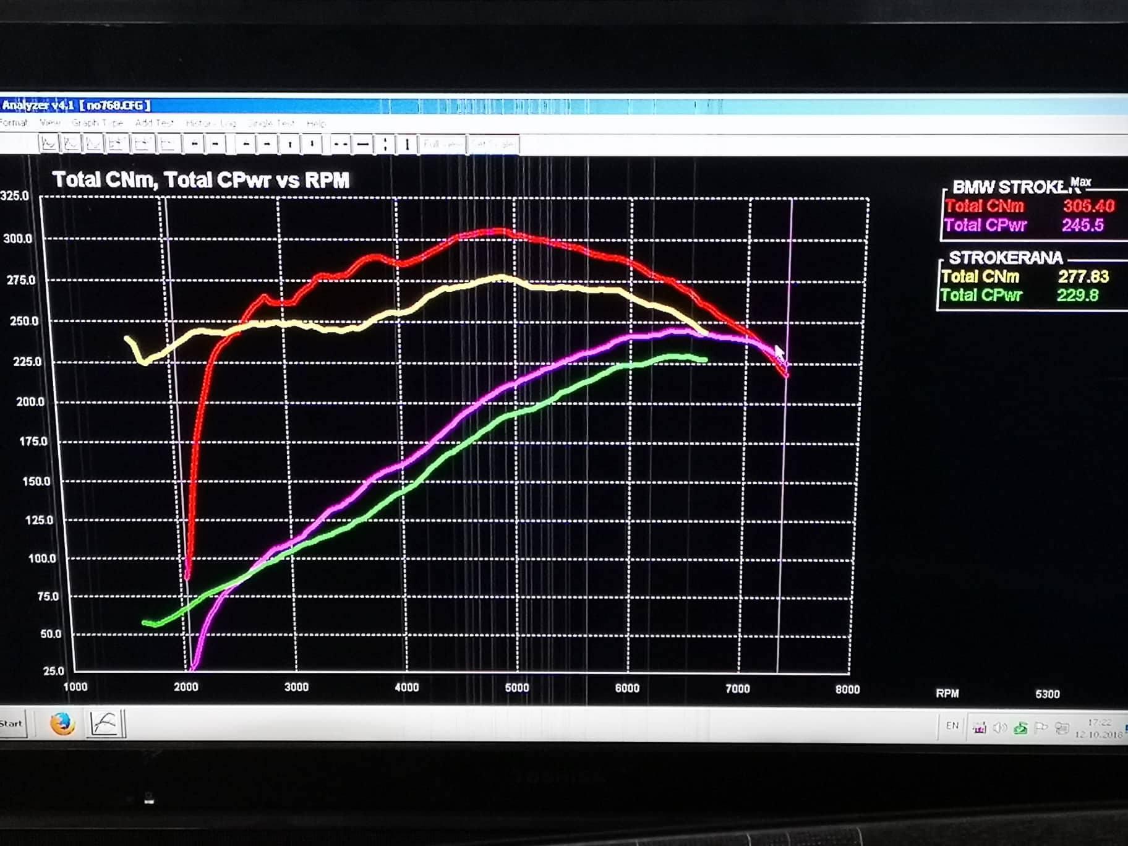Click the second left-arrow toolbar button

coord(246,144)
